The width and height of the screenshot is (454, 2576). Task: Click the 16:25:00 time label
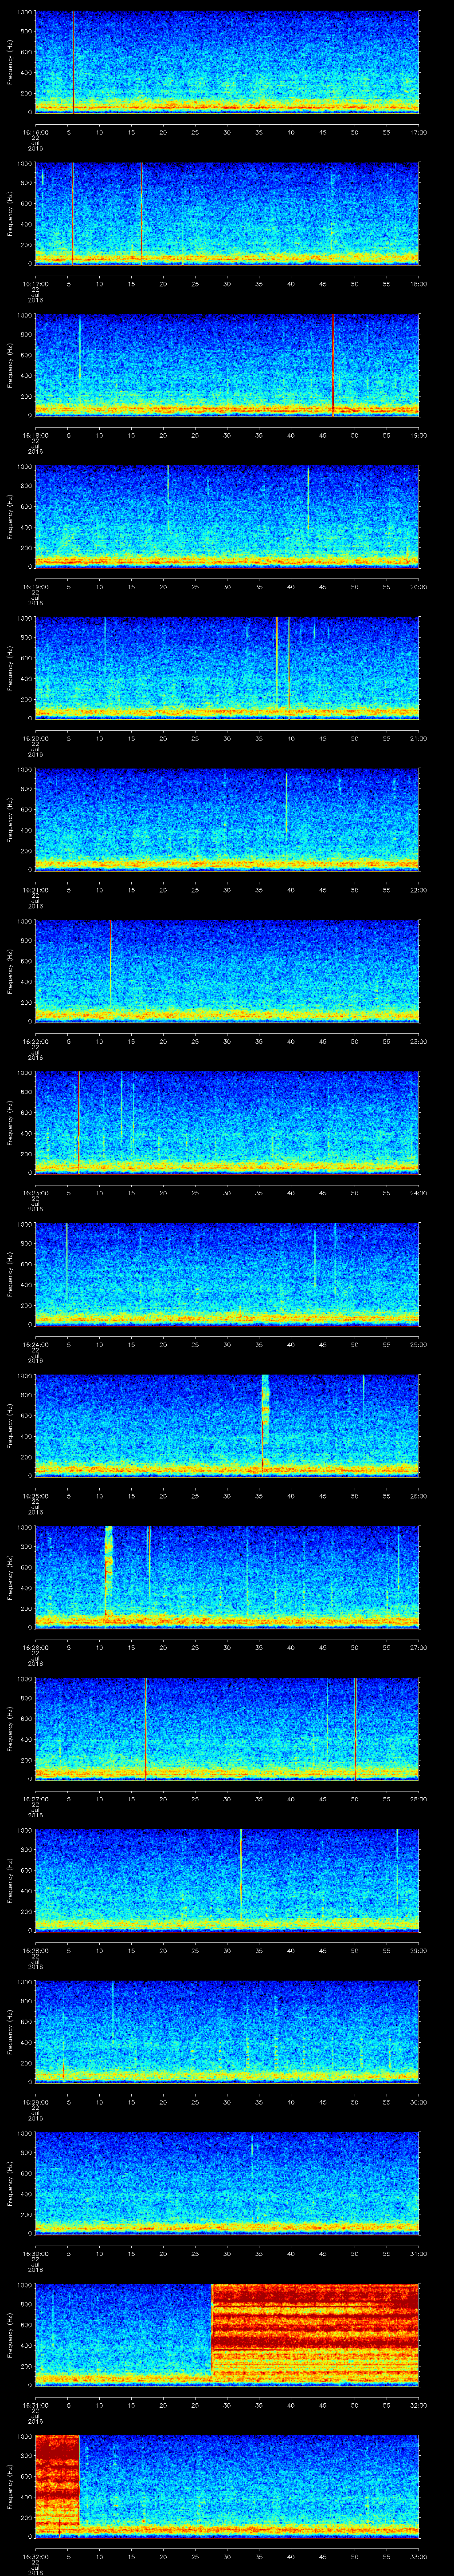pyautogui.click(x=35, y=1496)
